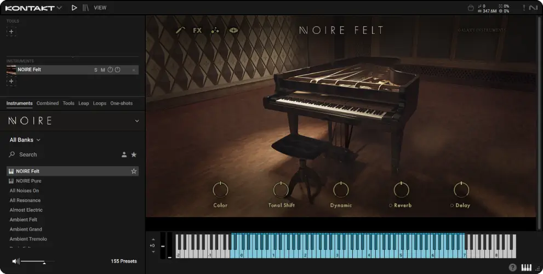The image size is (543, 274).
Task: Open the help question mark icon
Action: (512, 267)
